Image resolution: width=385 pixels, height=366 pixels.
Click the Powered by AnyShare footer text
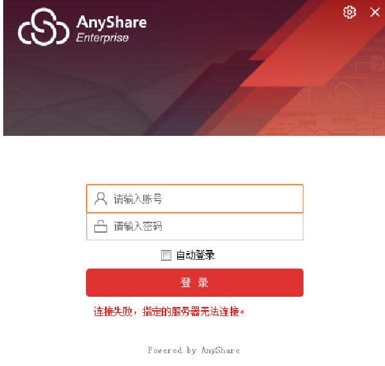[x=194, y=351]
